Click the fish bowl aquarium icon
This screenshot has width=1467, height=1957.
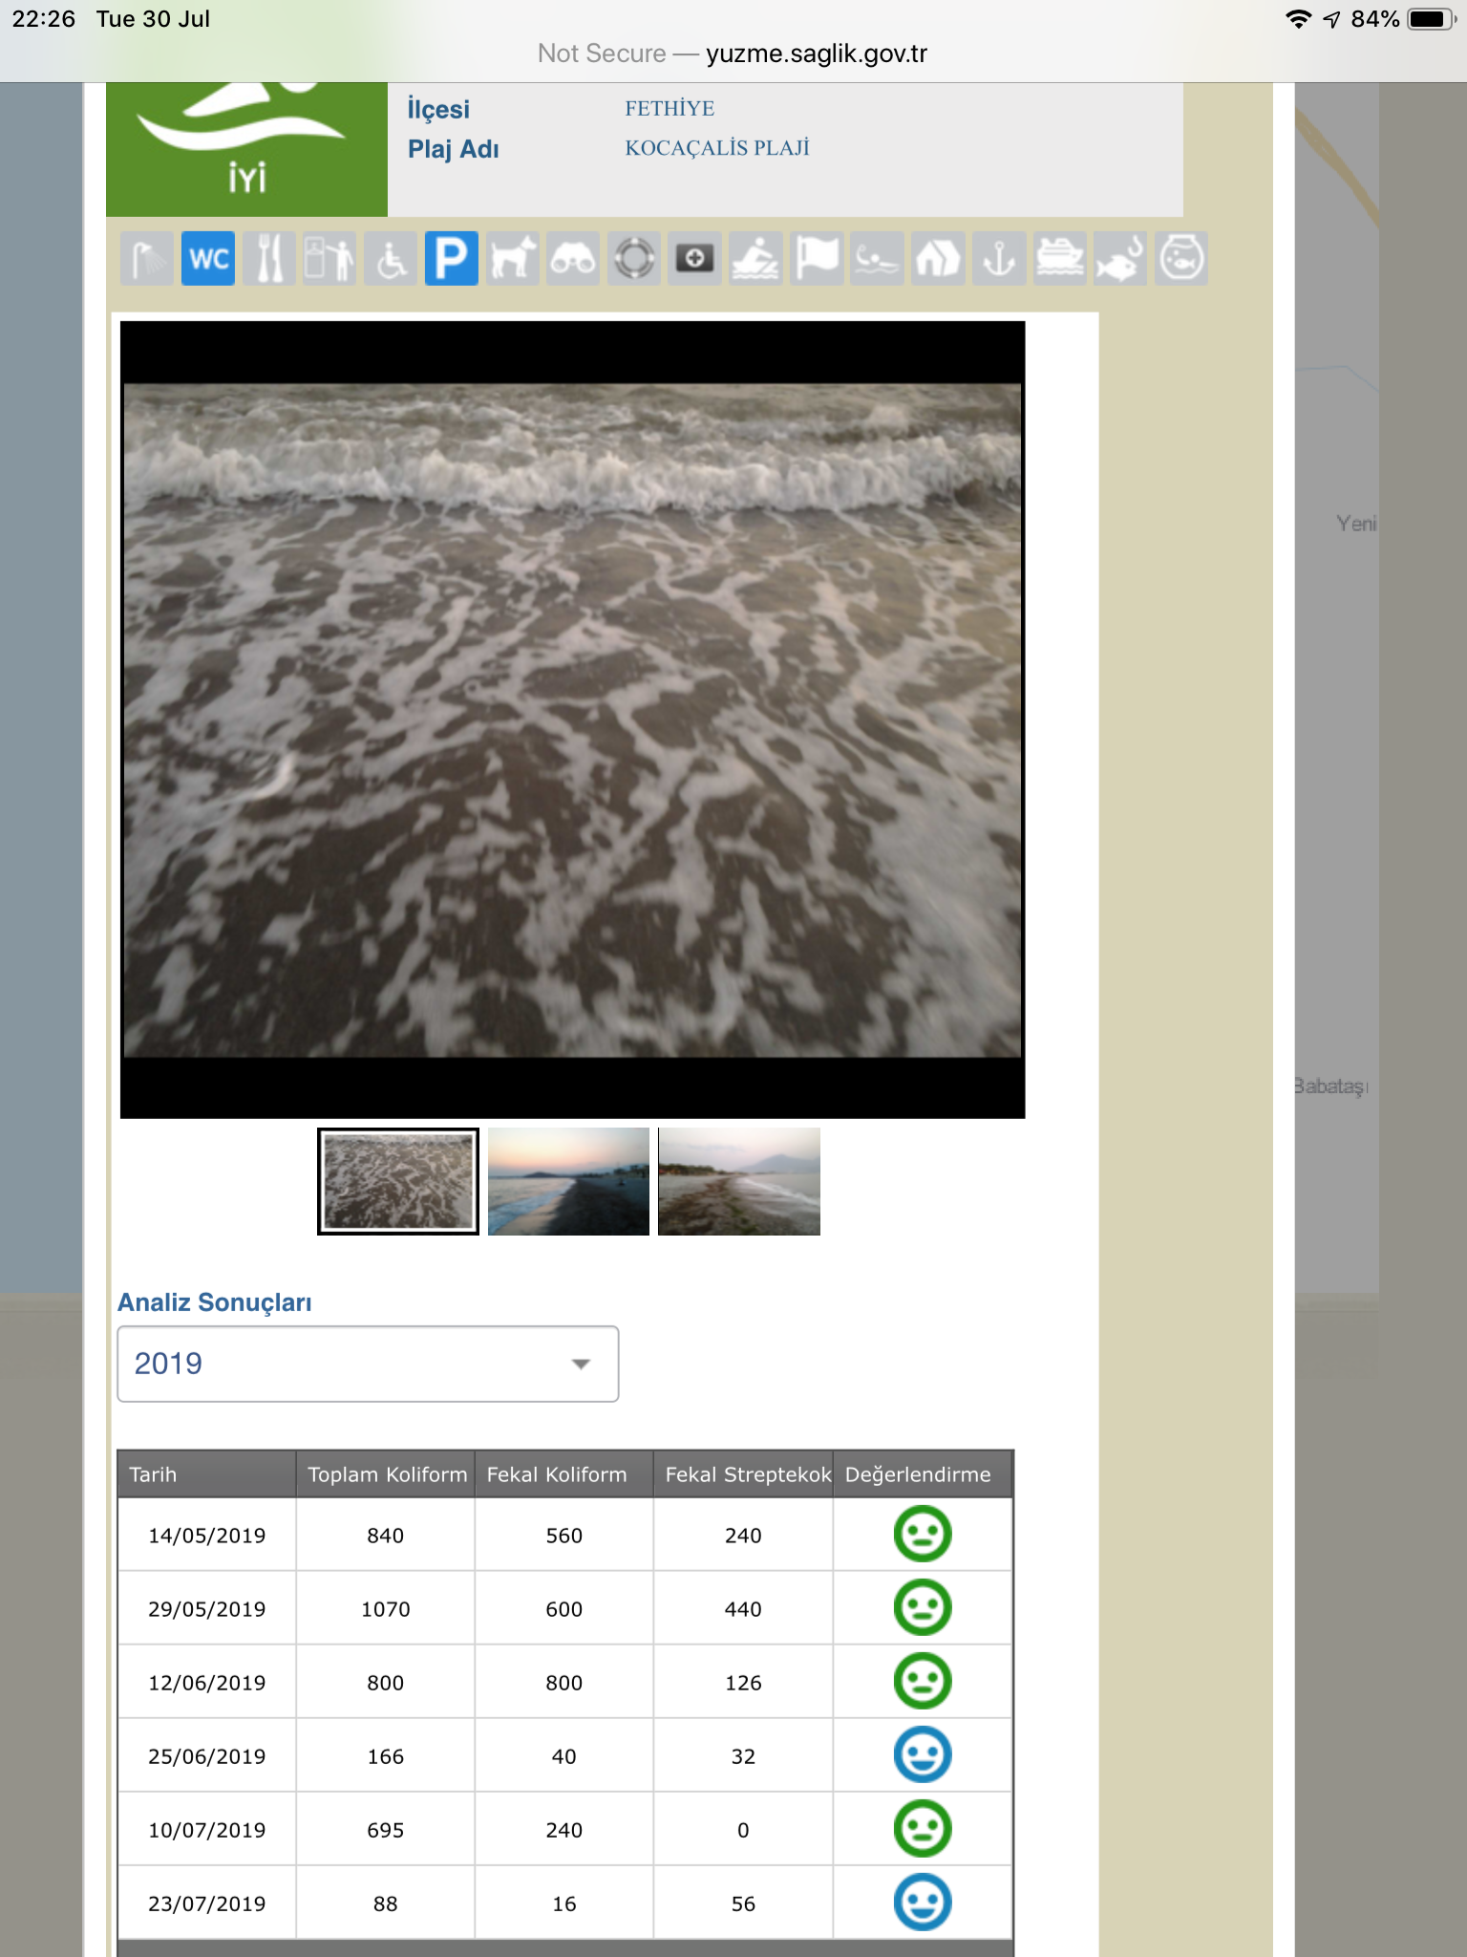coord(1182,258)
